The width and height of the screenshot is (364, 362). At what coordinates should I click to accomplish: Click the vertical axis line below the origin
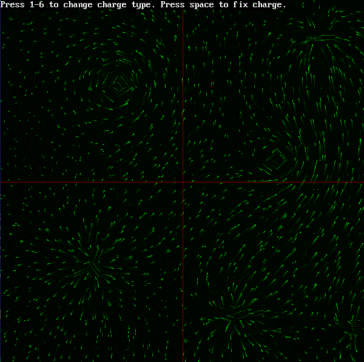[x=183, y=273]
